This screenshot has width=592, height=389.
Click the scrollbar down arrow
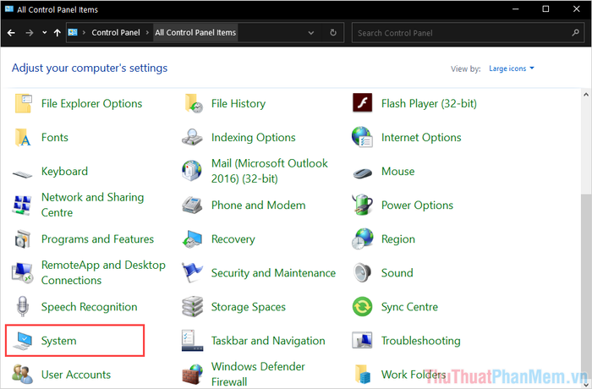pyautogui.click(x=586, y=384)
